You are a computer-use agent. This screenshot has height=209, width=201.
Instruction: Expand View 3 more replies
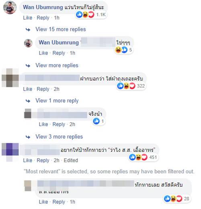tap(59, 137)
